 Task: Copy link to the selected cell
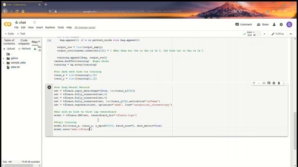(264, 83)
